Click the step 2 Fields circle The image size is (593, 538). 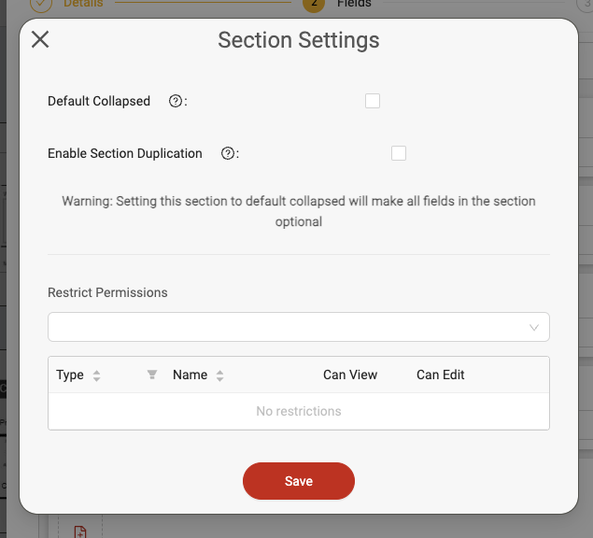[x=314, y=4]
